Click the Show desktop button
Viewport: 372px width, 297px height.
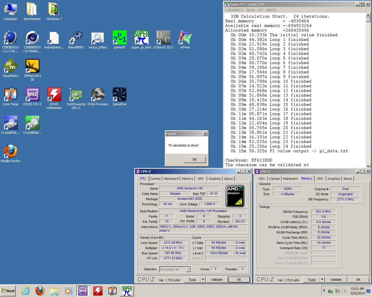[x=369, y=291]
